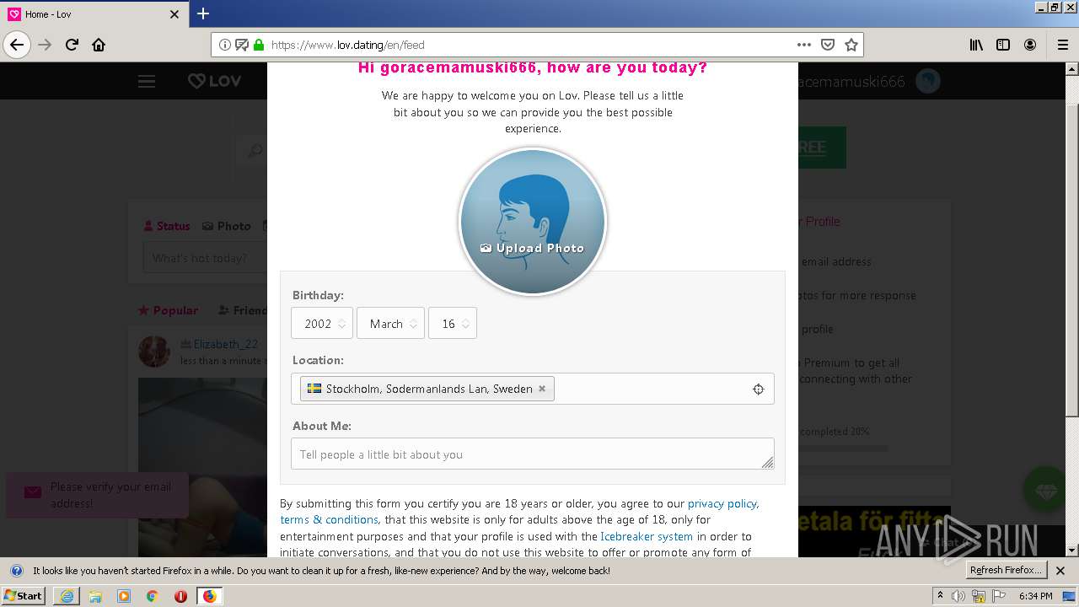
Task: Change birth month dropdown showing March
Action: coord(390,324)
